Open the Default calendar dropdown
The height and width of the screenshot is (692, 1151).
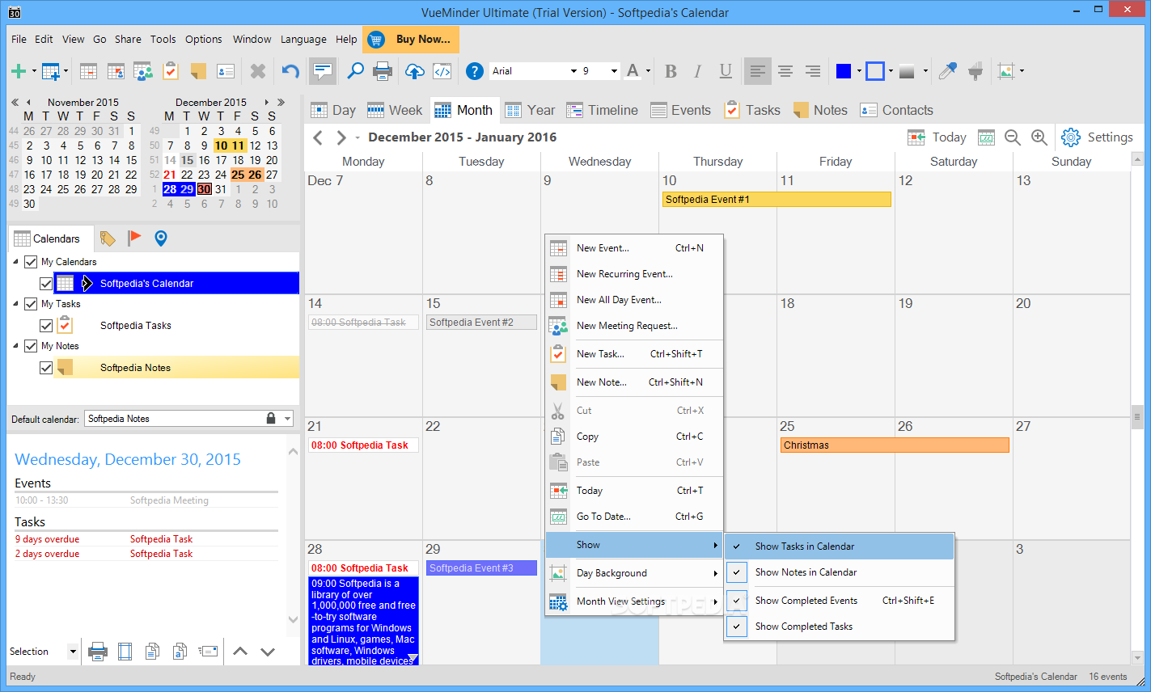tap(287, 419)
